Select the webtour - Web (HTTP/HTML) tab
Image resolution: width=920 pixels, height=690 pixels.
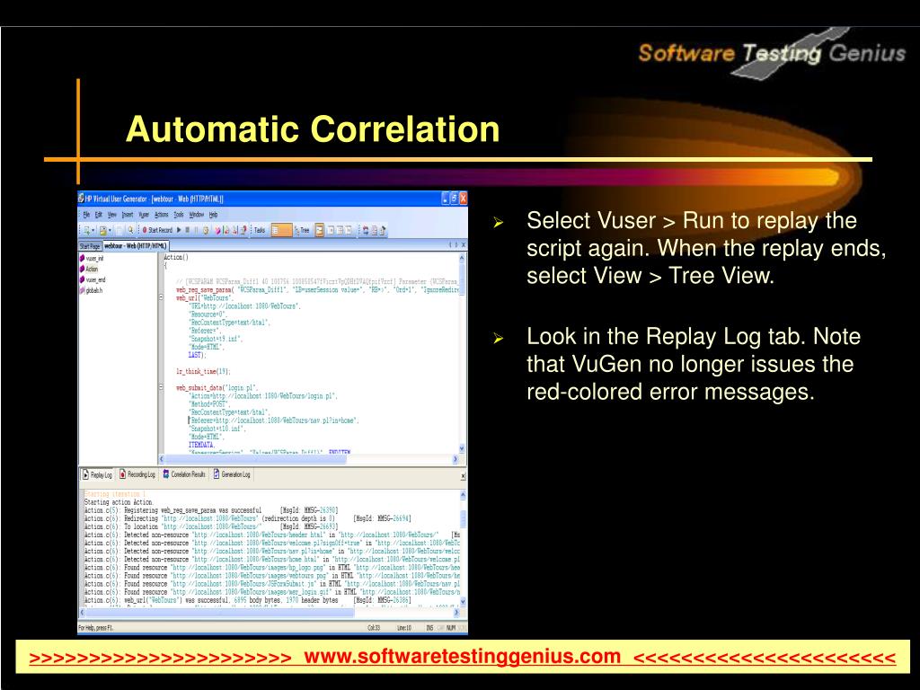pyautogui.click(x=136, y=246)
